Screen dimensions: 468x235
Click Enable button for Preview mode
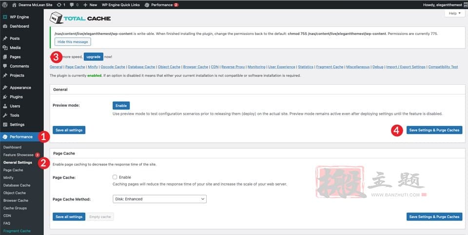(121, 106)
